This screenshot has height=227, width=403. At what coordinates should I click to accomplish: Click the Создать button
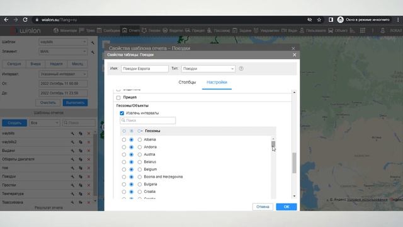point(14,123)
